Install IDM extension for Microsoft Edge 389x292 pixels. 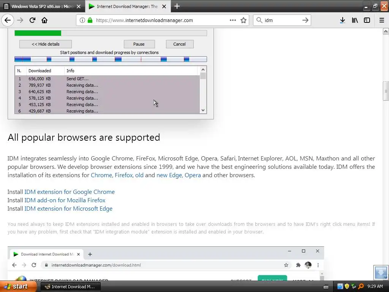(x=68, y=209)
